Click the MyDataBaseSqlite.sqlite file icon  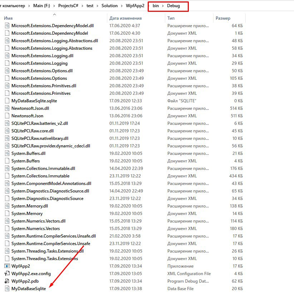click(x=7, y=101)
